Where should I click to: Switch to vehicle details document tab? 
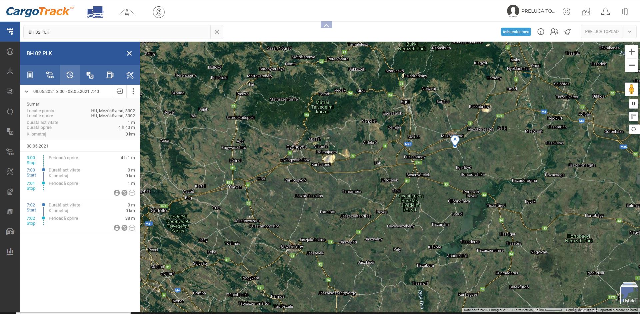point(30,75)
